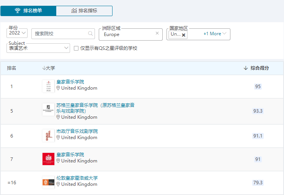Click the Royal Conservatoire of Scotland logo
Screen dimensions: 284x195
click(x=48, y=110)
